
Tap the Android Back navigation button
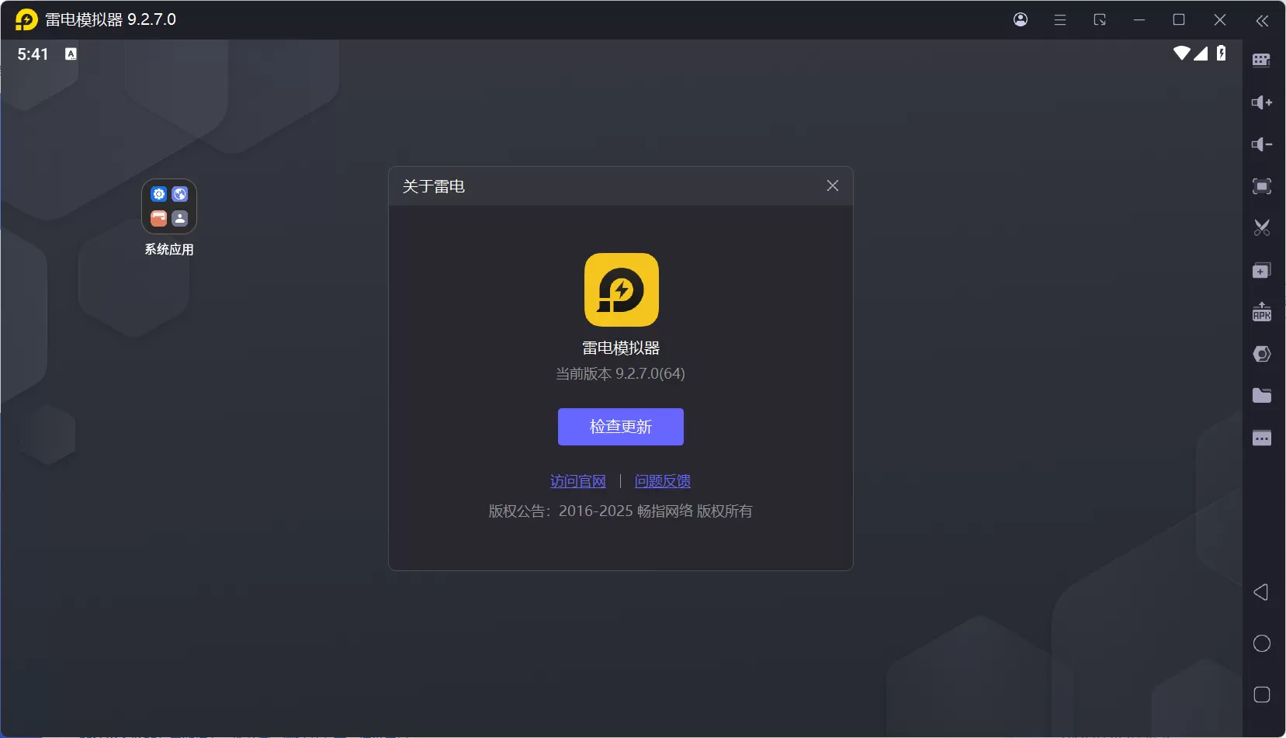click(x=1261, y=592)
